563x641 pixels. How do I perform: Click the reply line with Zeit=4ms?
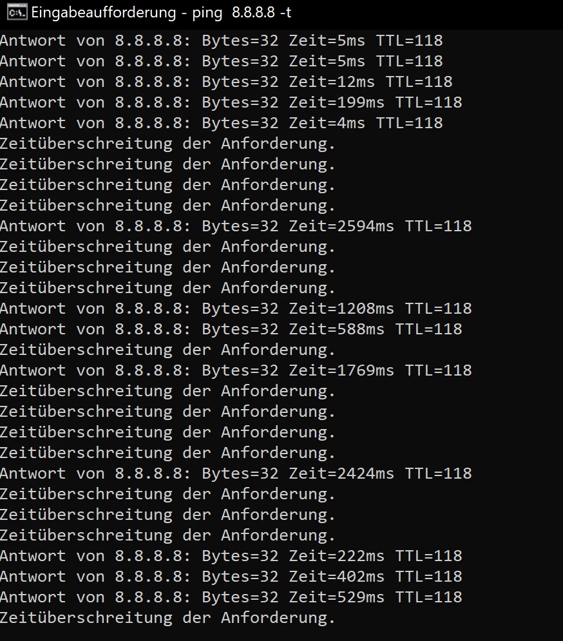tap(221, 123)
